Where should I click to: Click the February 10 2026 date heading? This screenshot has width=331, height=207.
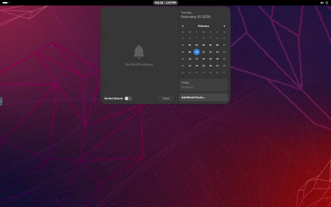tap(196, 17)
